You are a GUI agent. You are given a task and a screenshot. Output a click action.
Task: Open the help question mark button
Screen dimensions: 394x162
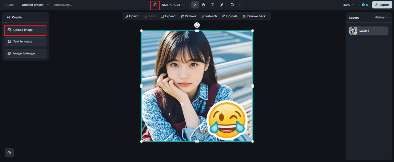9,153
